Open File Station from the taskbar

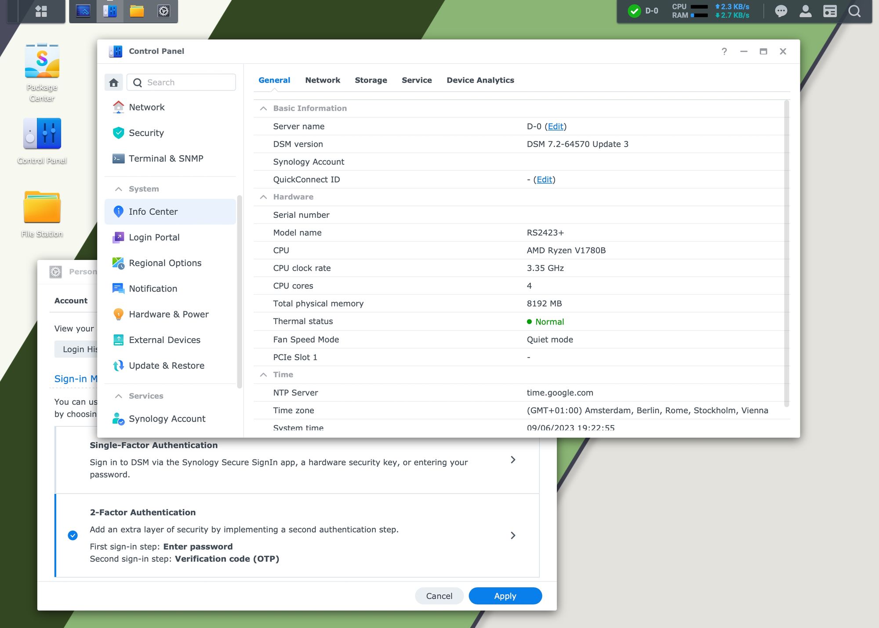[x=137, y=11]
